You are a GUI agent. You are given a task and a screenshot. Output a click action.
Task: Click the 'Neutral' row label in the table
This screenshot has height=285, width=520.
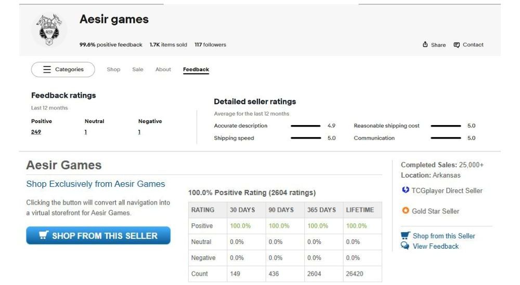tap(201, 242)
